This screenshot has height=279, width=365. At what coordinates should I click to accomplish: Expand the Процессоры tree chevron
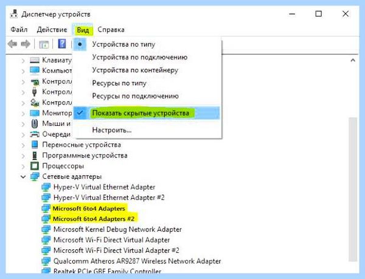23,167
